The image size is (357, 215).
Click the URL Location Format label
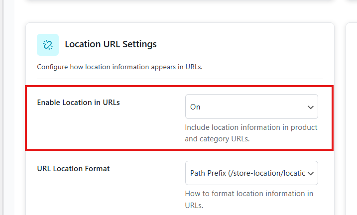tap(73, 169)
